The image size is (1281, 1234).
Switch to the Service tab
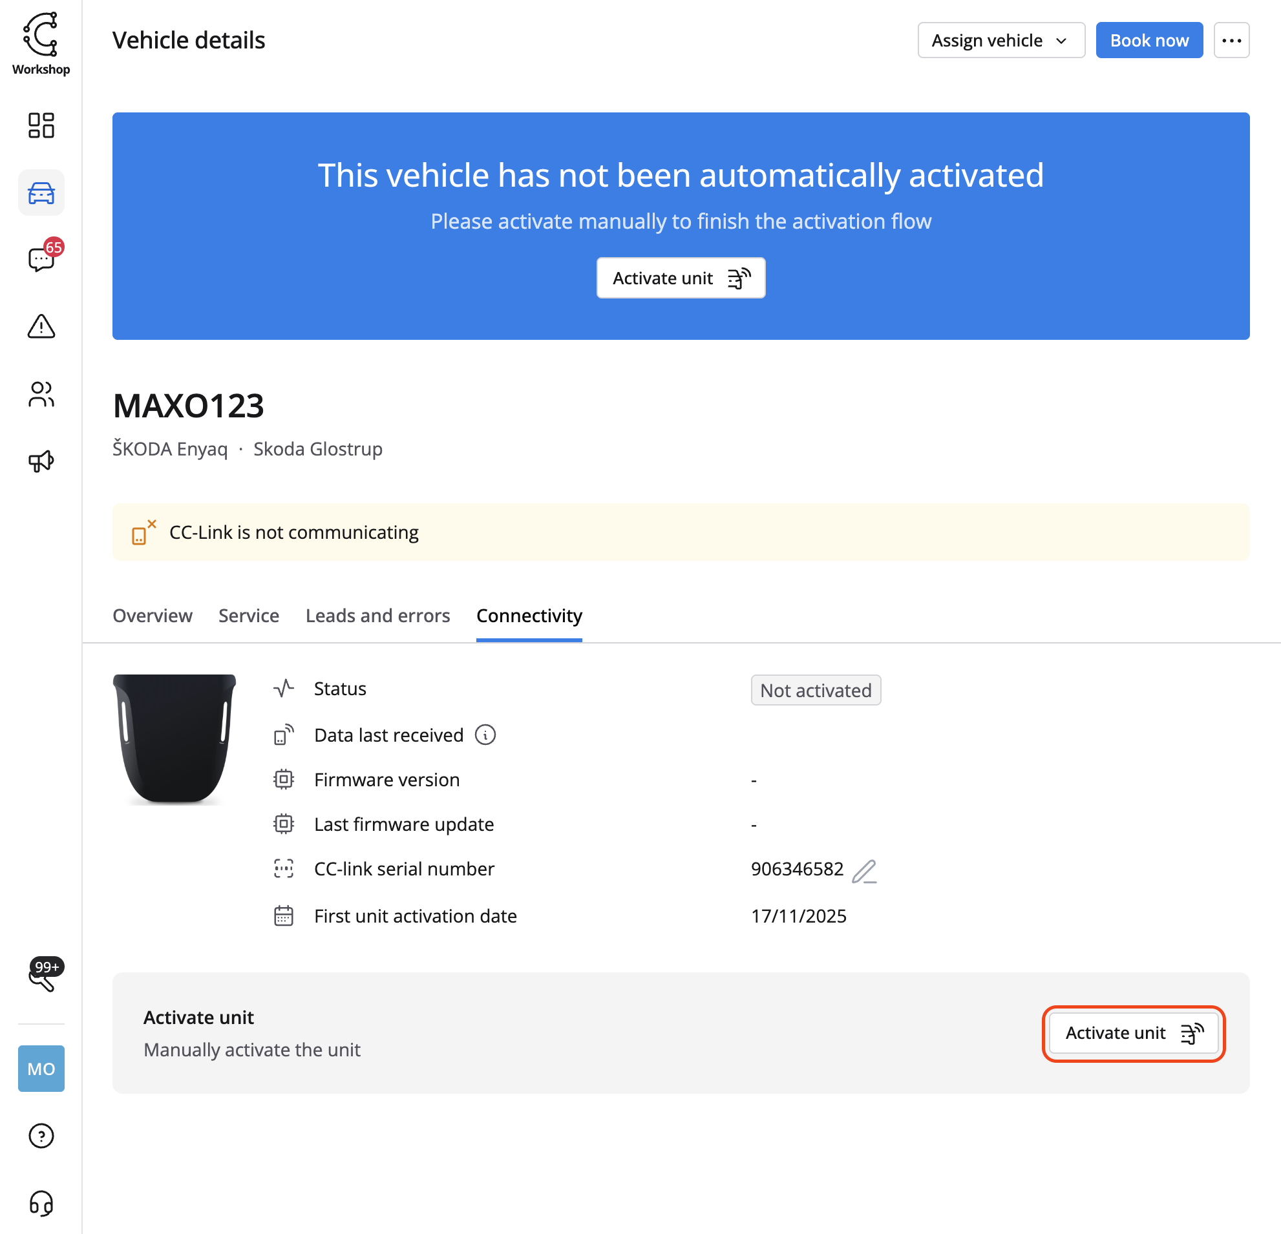click(248, 615)
